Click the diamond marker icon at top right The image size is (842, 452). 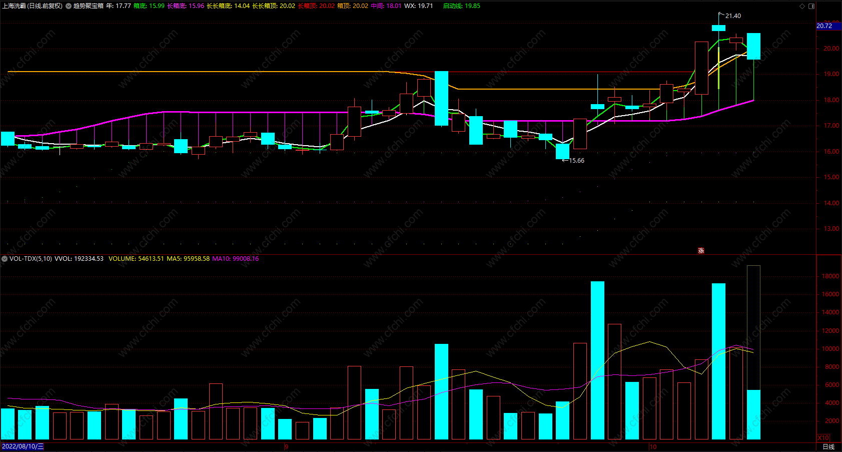(802, 6)
